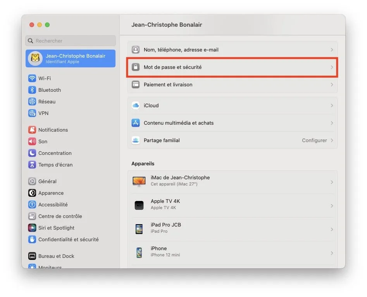
Task: Select the Bluetooth icon in sidebar
Action: coord(32,90)
